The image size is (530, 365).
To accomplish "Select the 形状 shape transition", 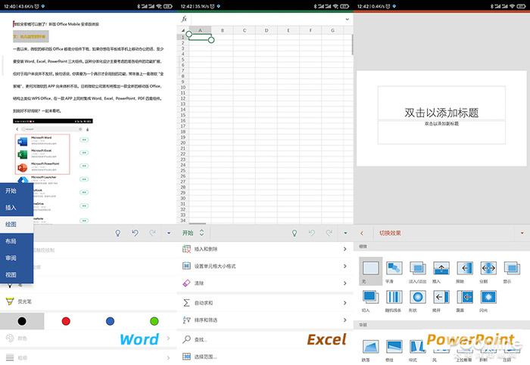I will pos(418,301).
